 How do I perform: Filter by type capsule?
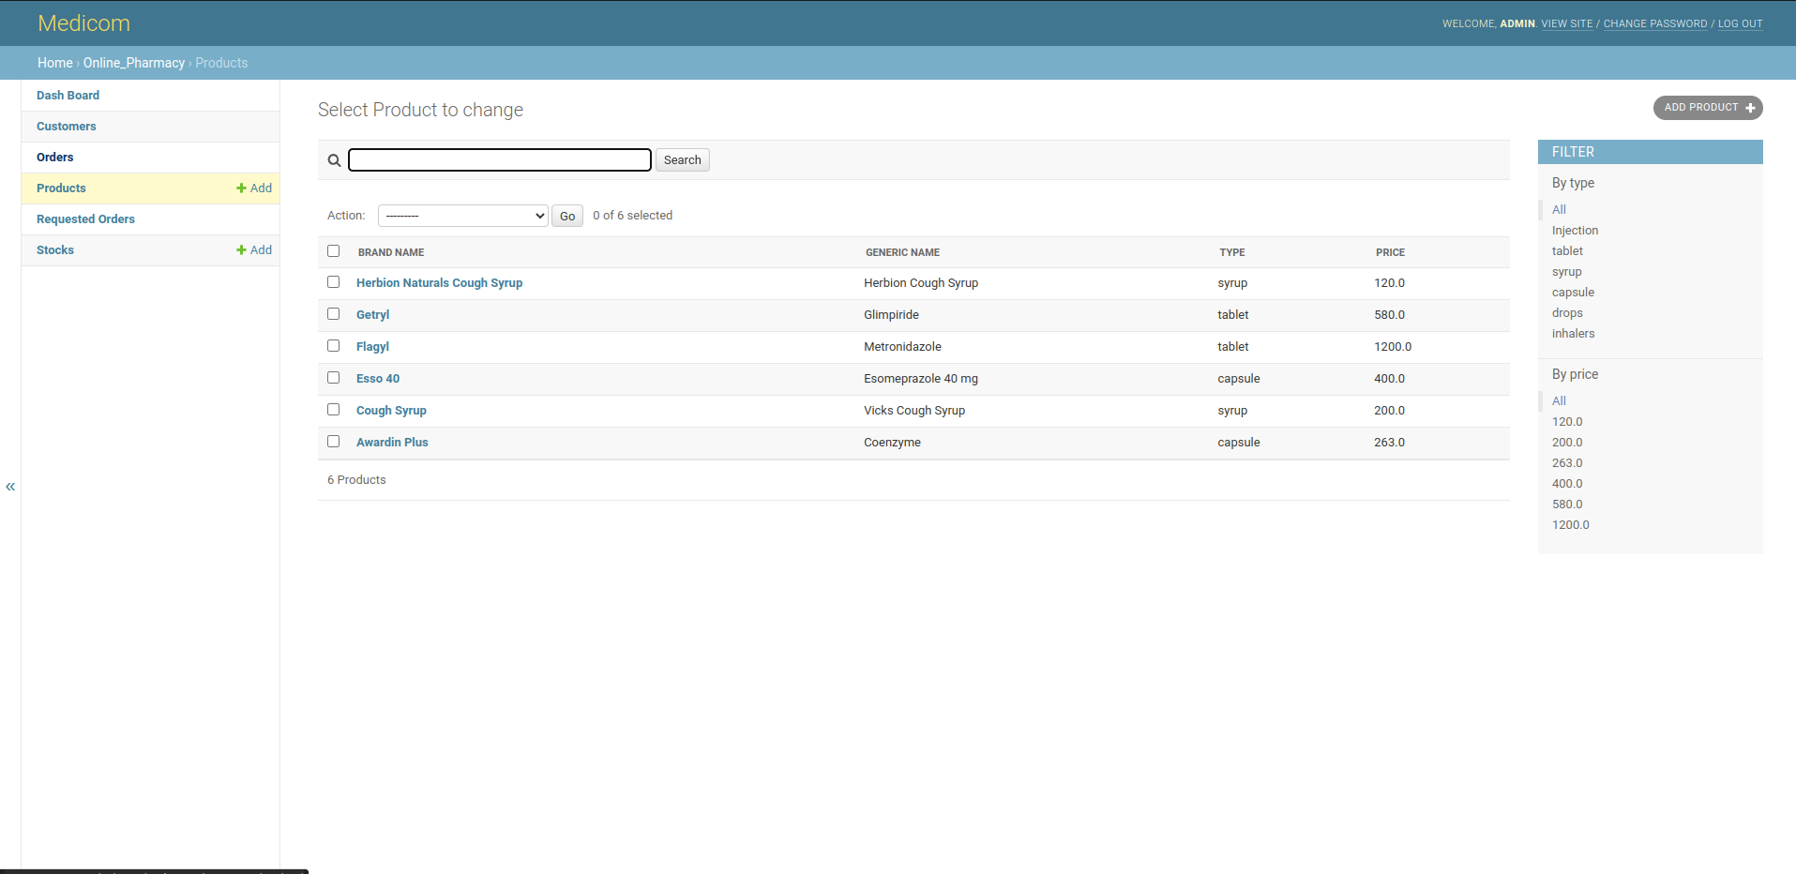(1573, 293)
